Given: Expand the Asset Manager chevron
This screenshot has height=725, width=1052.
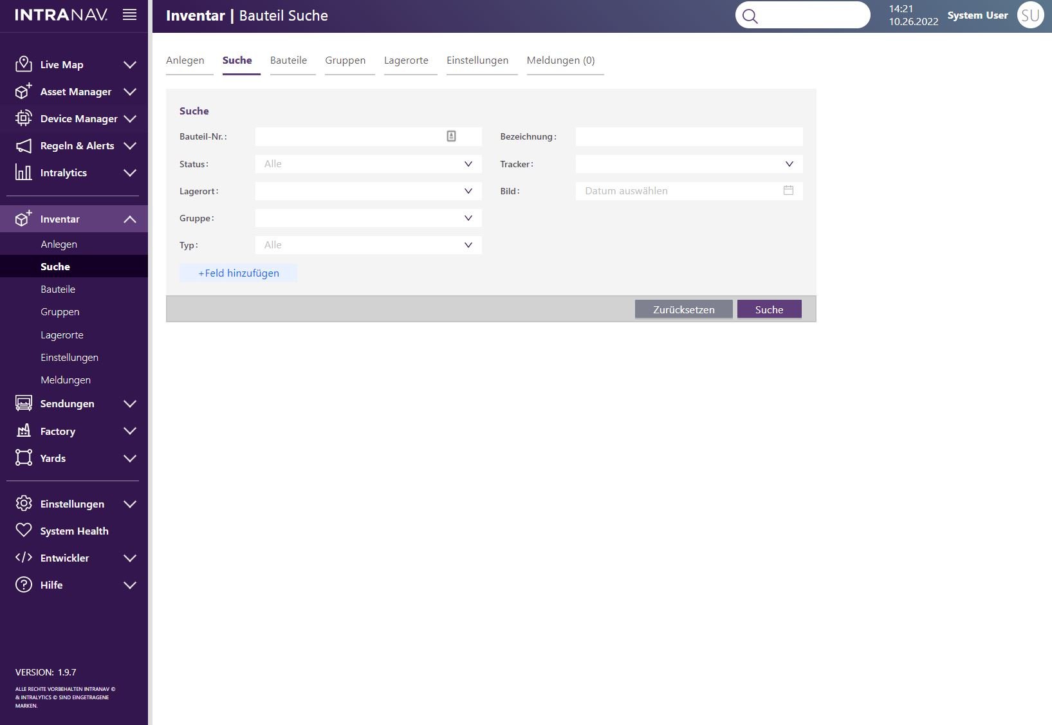Looking at the screenshot, I should tap(130, 91).
